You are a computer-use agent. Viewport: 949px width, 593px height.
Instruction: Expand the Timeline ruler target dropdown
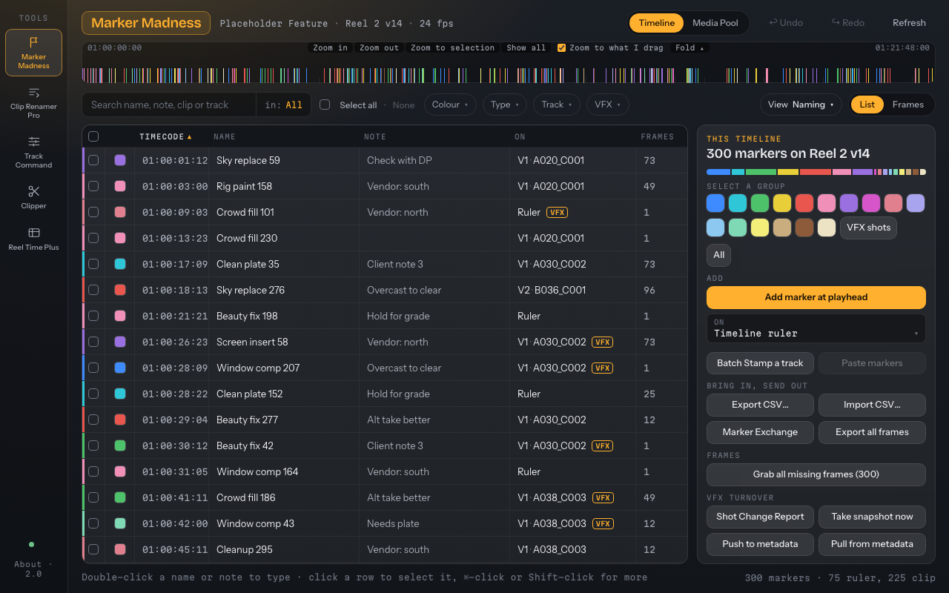click(x=816, y=328)
